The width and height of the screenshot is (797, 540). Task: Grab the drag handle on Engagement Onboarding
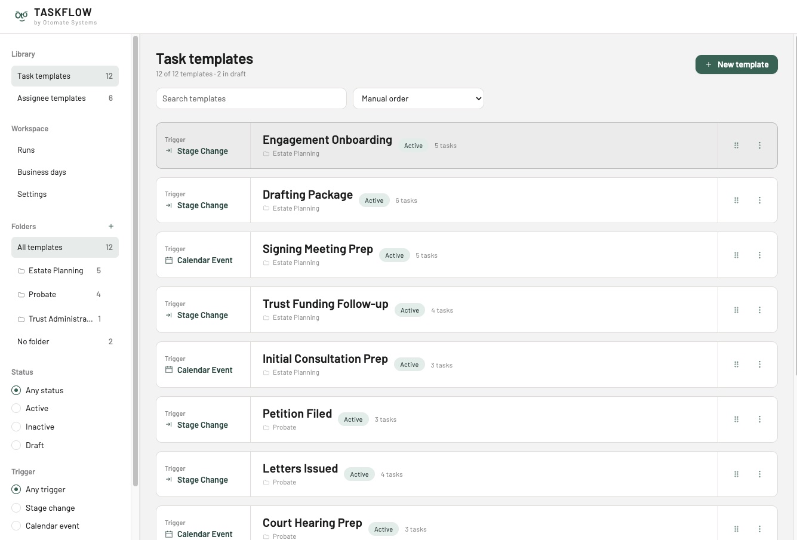(736, 146)
